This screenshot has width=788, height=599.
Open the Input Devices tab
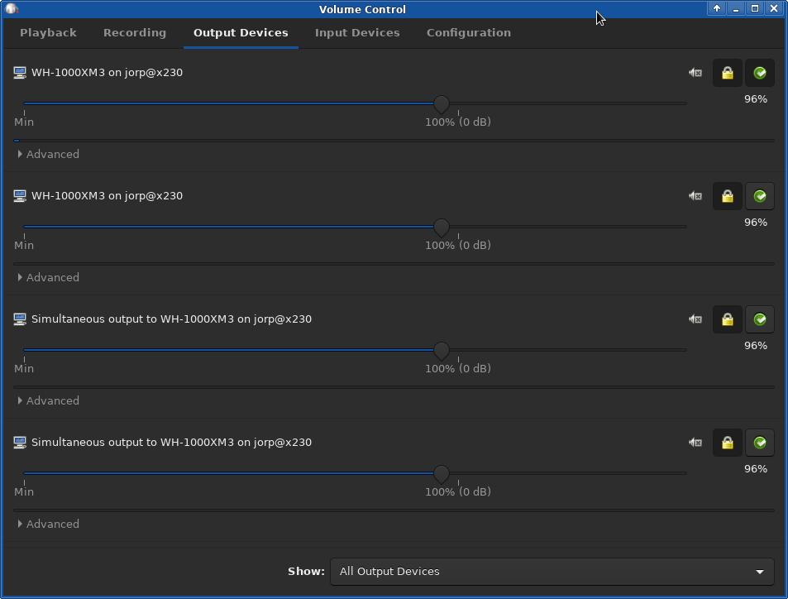(357, 33)
